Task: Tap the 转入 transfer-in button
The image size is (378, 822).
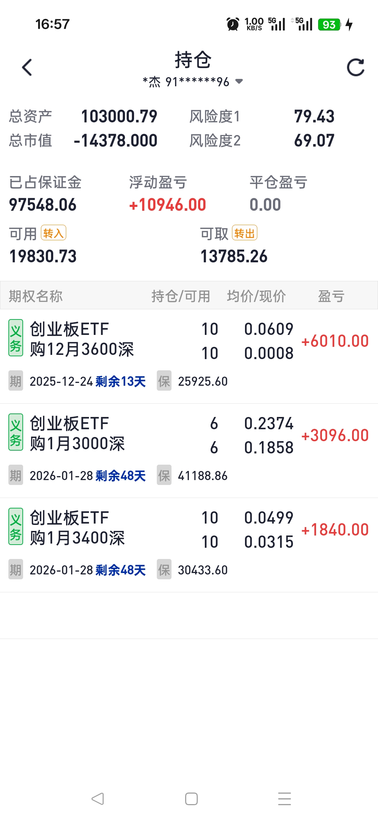Action: [x=53, y=233]
